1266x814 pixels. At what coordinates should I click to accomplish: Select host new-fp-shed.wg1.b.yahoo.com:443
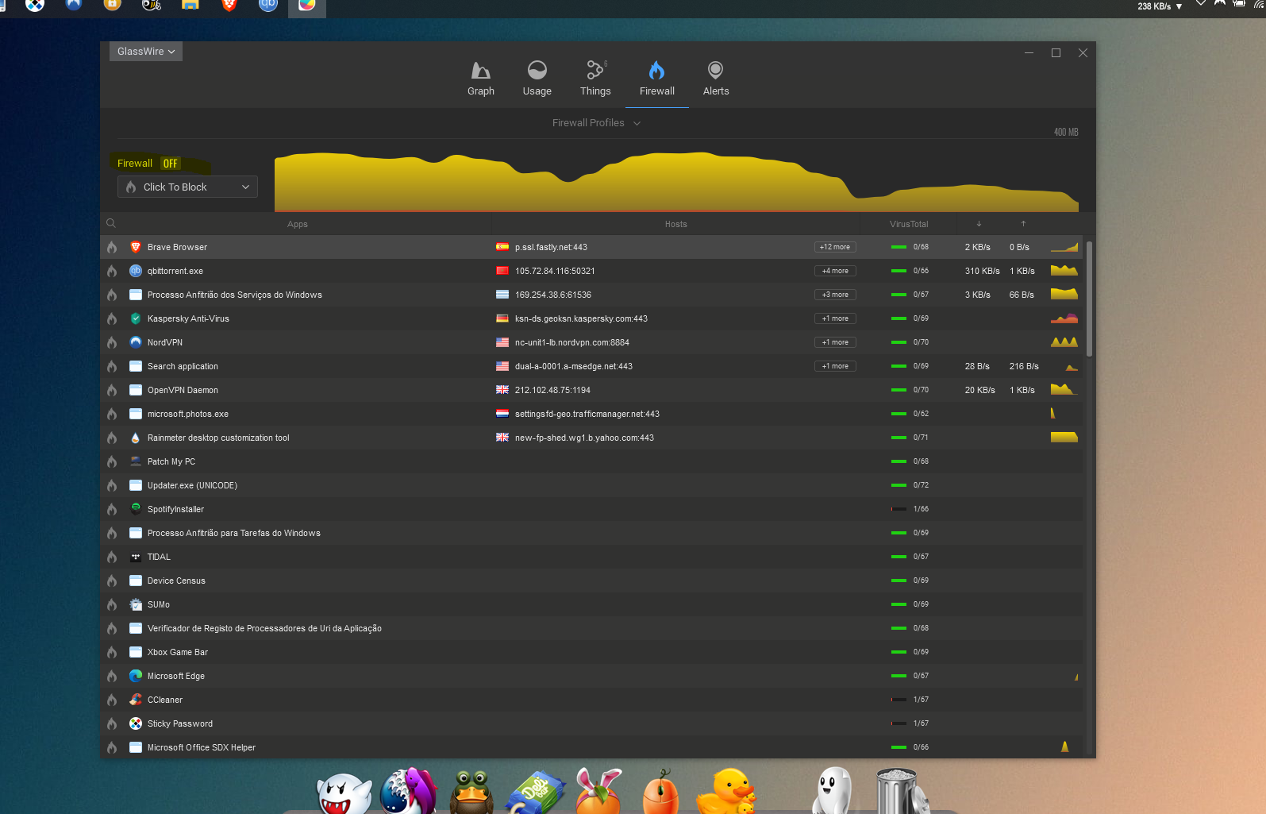click(x=585, y=438)
